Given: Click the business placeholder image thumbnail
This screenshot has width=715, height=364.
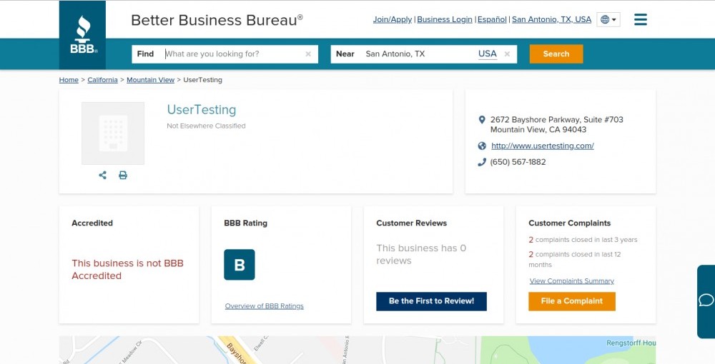Looking at the screenshot, I should pyautogui.click(x=113, y=133).
